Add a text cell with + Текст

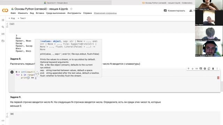(22, 18)
